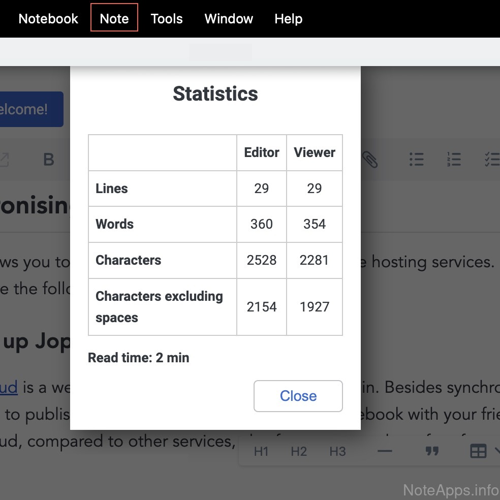Screen dimensions: 500x500
Task: Insert a horizontal rule line
Action: 385,451
